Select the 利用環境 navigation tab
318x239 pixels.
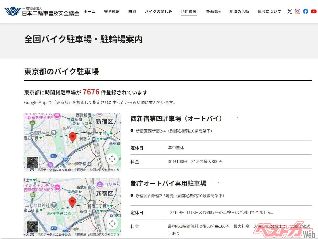[x=189, y=12]
